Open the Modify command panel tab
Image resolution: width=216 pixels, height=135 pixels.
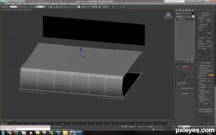click(x=180, y=10)
